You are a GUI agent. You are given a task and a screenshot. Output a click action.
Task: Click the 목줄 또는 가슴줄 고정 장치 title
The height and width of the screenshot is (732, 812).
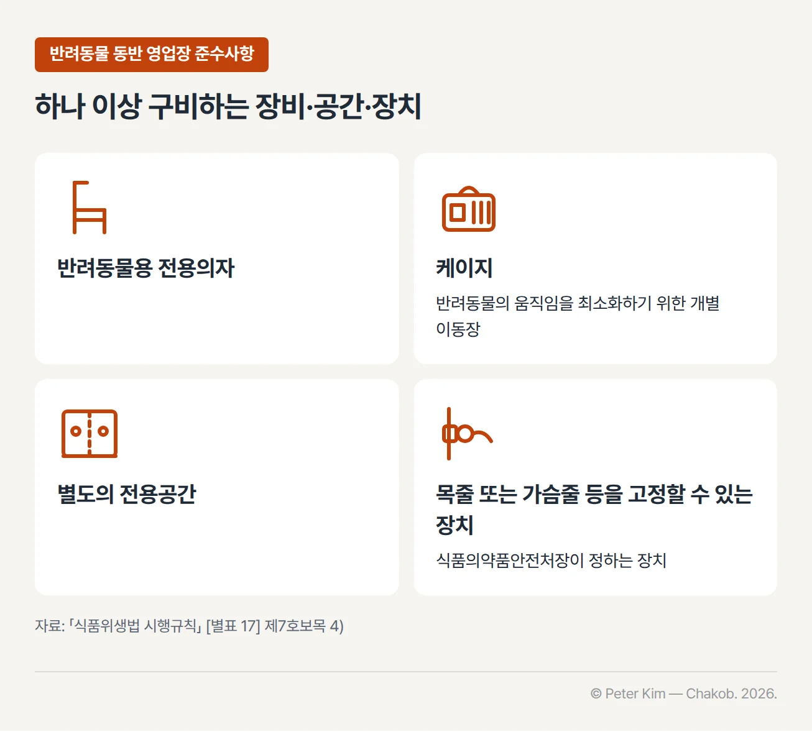pos(594,509)
